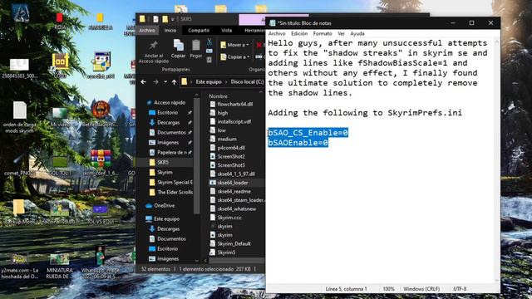
Task: Open orden de carga mods skyrim desktop file
Action: [x=19, y=117]
